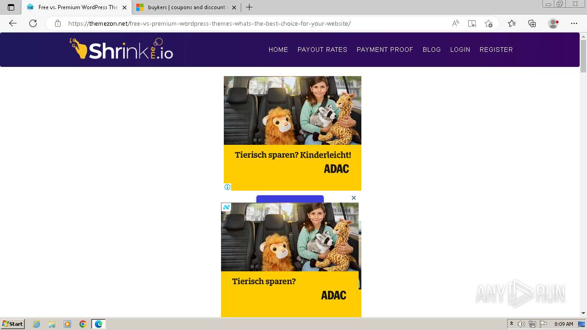
Task: Open Read aloud icon in address bar
Action: click(455, 23)
